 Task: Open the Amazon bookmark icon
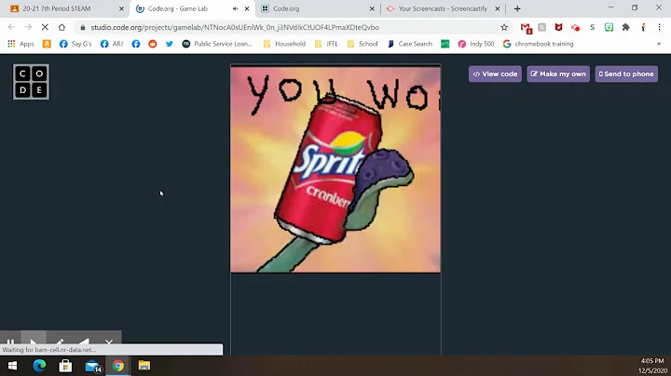click(47, 44)
